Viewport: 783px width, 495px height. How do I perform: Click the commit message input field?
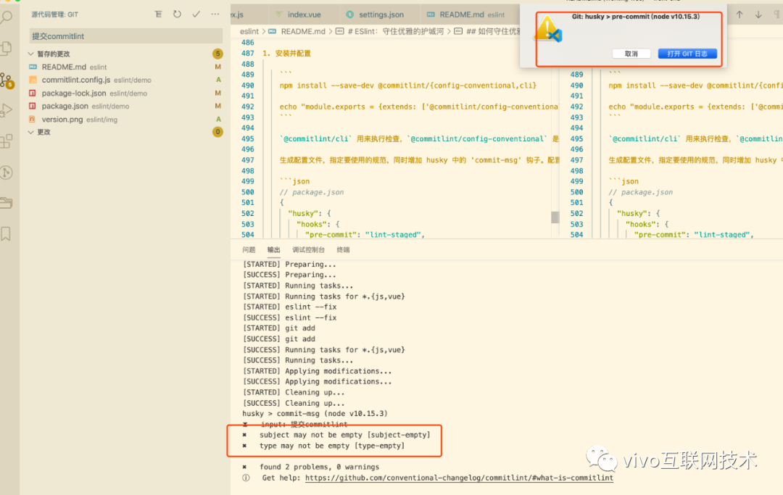click(x=126, y=36)
